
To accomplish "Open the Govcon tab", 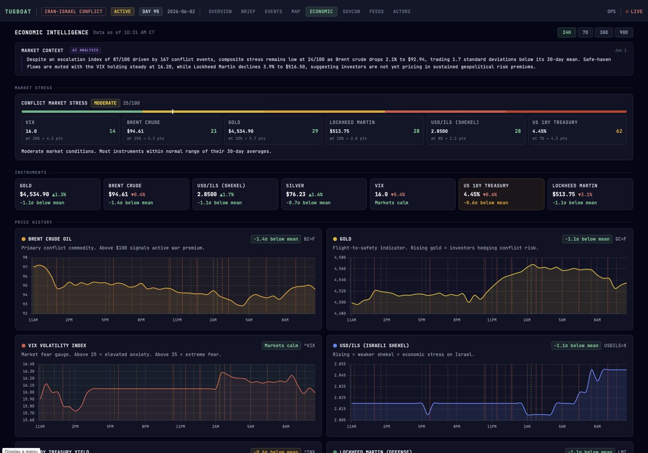I will click(x=351, y=12).
